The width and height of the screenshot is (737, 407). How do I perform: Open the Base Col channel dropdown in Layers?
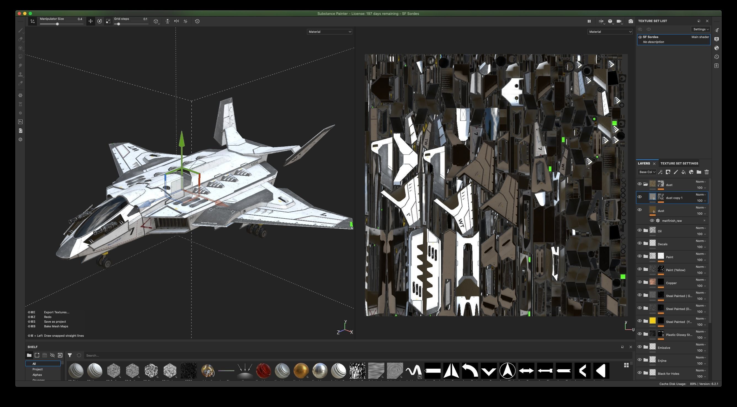click(647, 172)
